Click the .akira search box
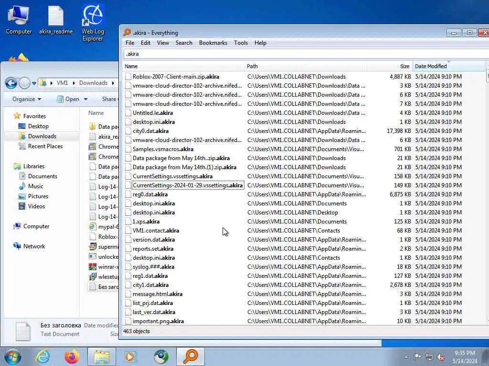 tap(306, 54)
